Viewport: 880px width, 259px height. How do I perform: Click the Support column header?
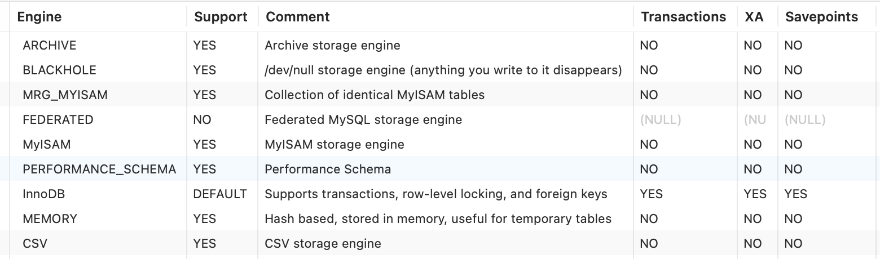coord(221,17)
